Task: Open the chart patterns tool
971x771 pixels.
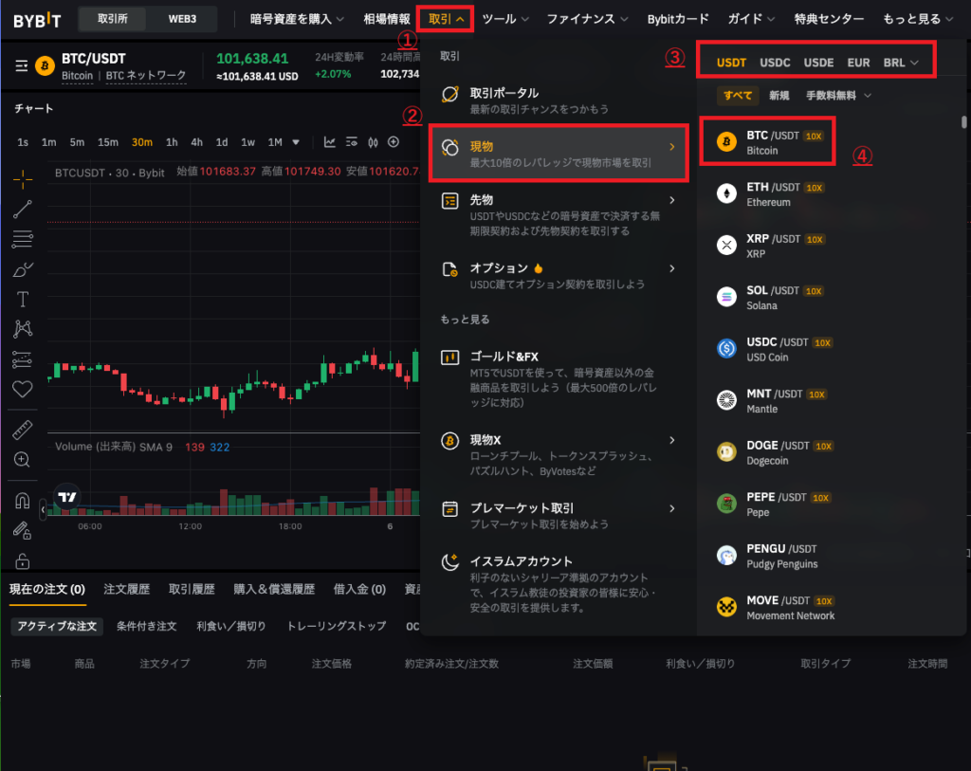Action: pyautogui.click(x=23, y=329)
